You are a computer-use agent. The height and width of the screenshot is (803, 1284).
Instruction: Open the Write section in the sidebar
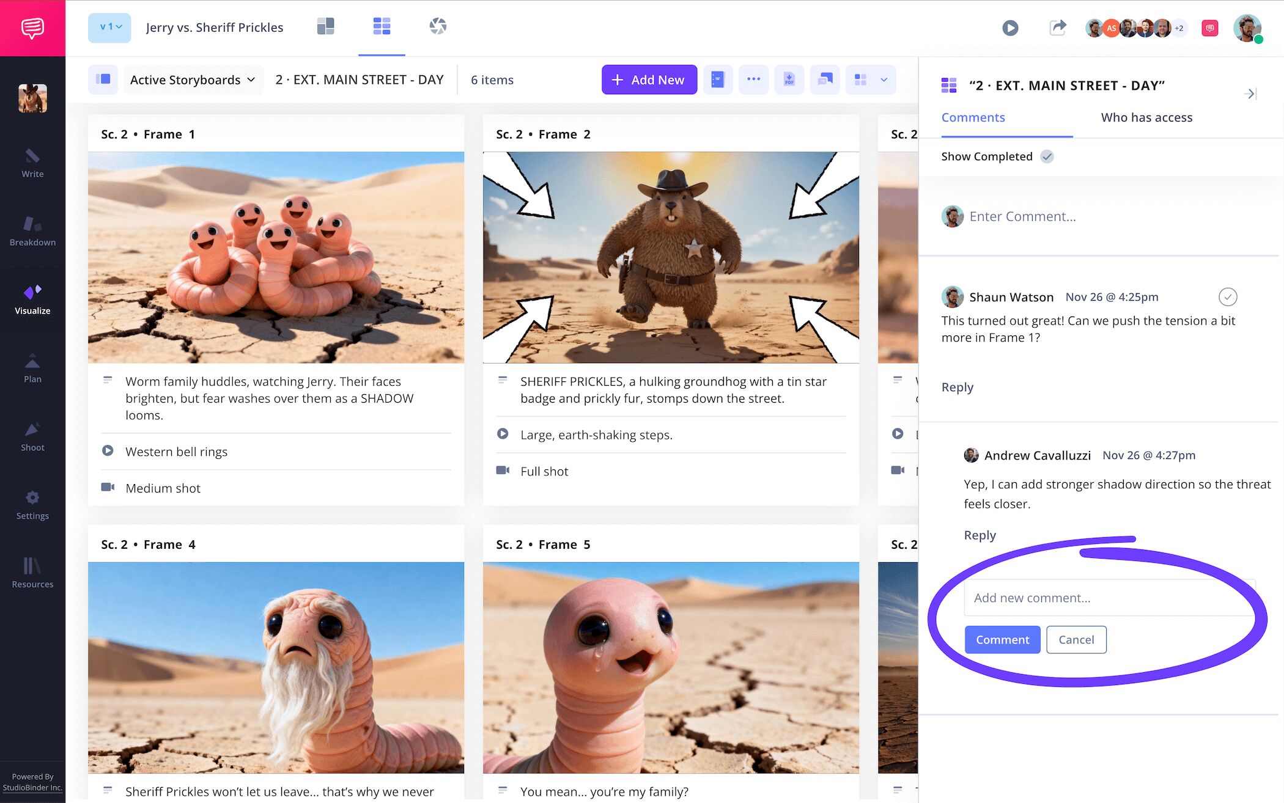(32, 165)
